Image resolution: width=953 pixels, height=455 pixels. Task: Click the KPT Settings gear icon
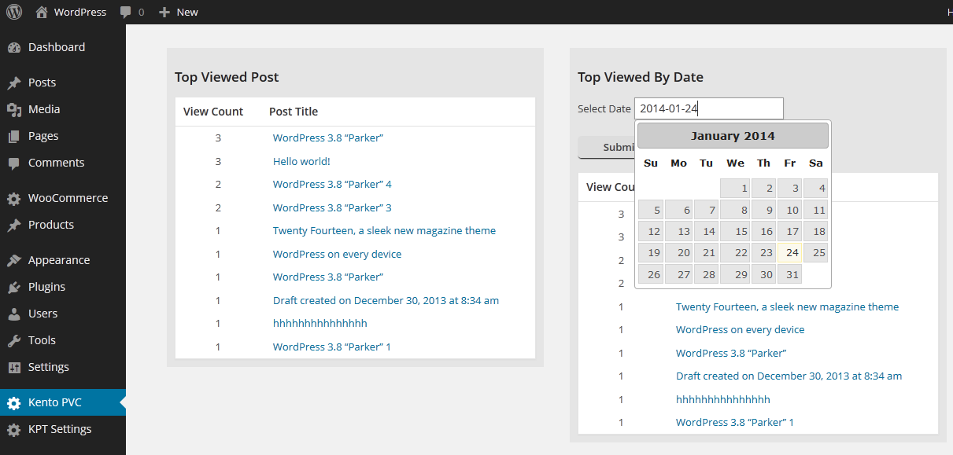14,430
